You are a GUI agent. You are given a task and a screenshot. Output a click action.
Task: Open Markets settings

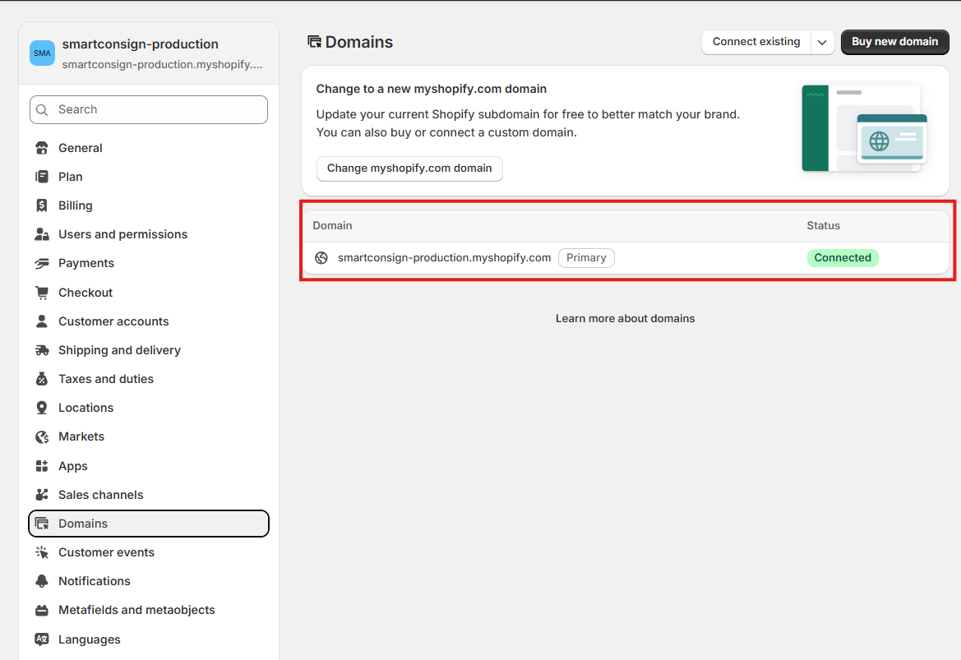[x=148, y=436]
